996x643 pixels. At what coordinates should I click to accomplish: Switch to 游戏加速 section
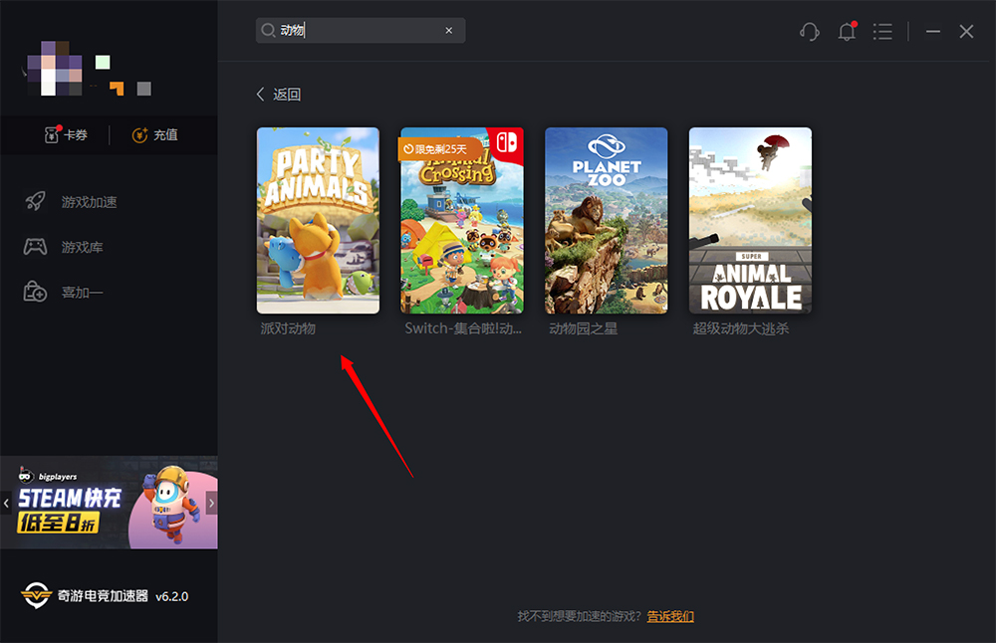click(89, 202)
